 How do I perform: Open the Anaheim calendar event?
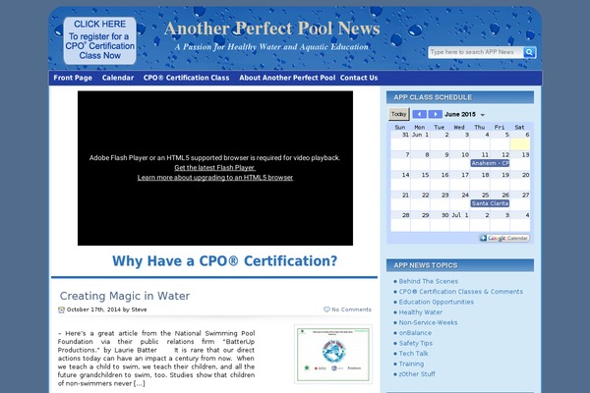pos(490,163)
